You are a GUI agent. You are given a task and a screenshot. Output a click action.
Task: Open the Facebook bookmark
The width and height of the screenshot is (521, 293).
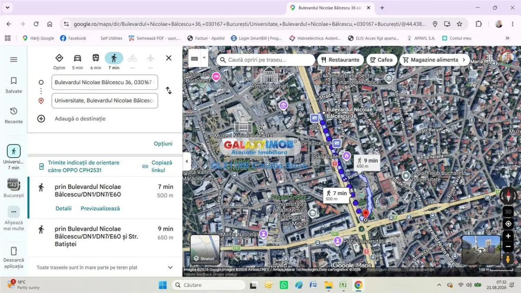tap(73, 38)
